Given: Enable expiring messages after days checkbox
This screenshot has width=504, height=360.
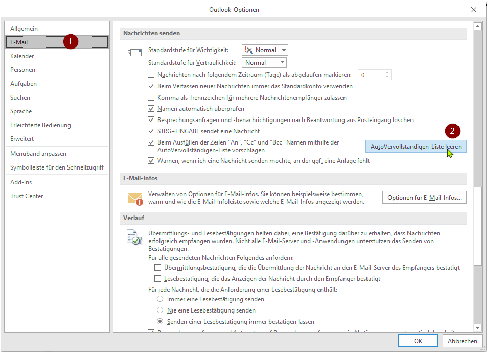Looking at the screenshot, I should point(151,75).
